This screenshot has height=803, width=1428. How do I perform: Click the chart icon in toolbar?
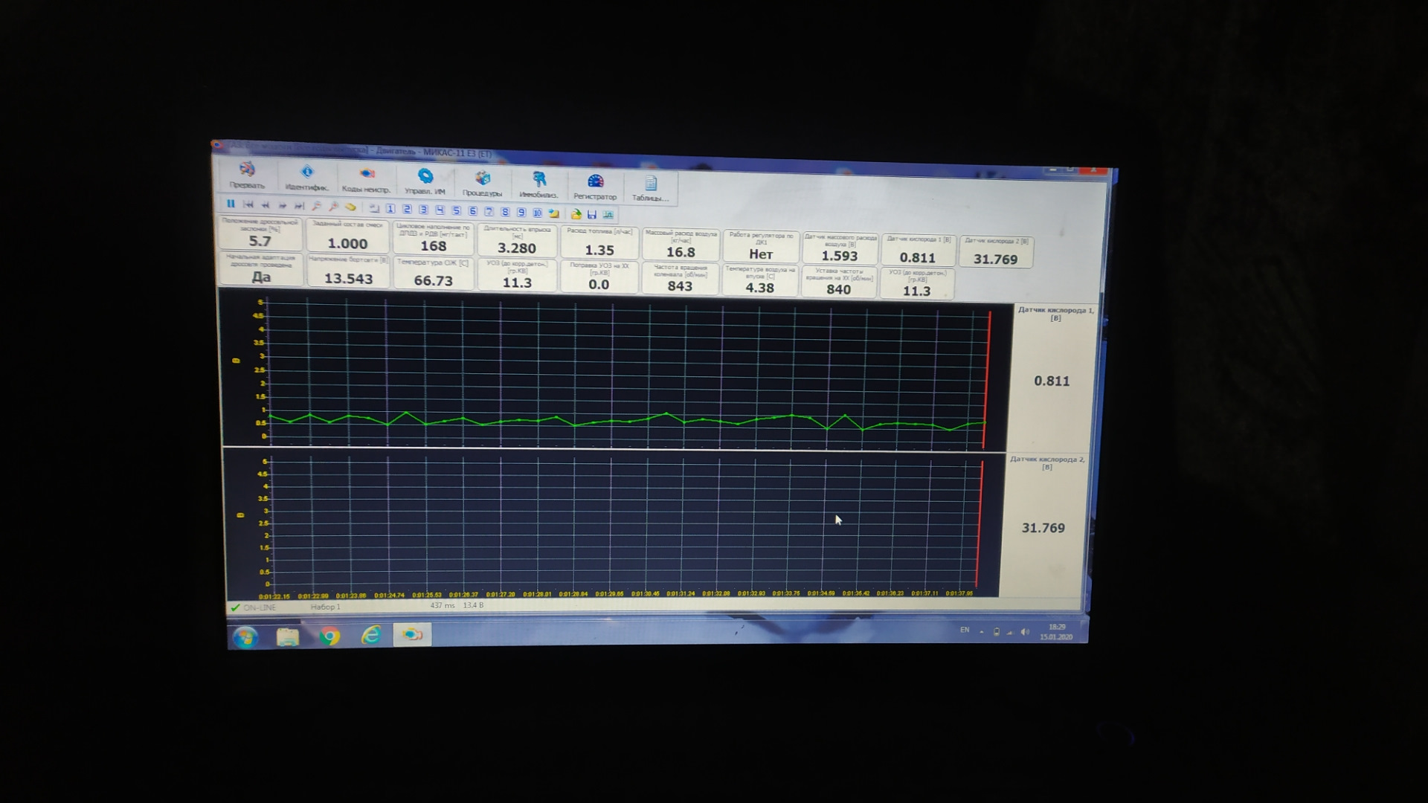[x=608, y=215]
